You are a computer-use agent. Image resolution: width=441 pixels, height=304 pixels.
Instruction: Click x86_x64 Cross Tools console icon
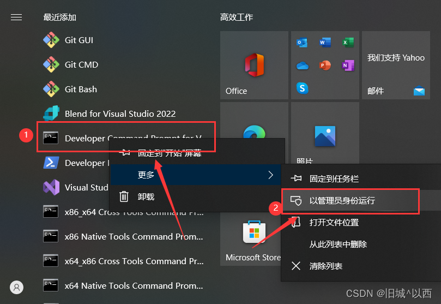pos(51,212)
